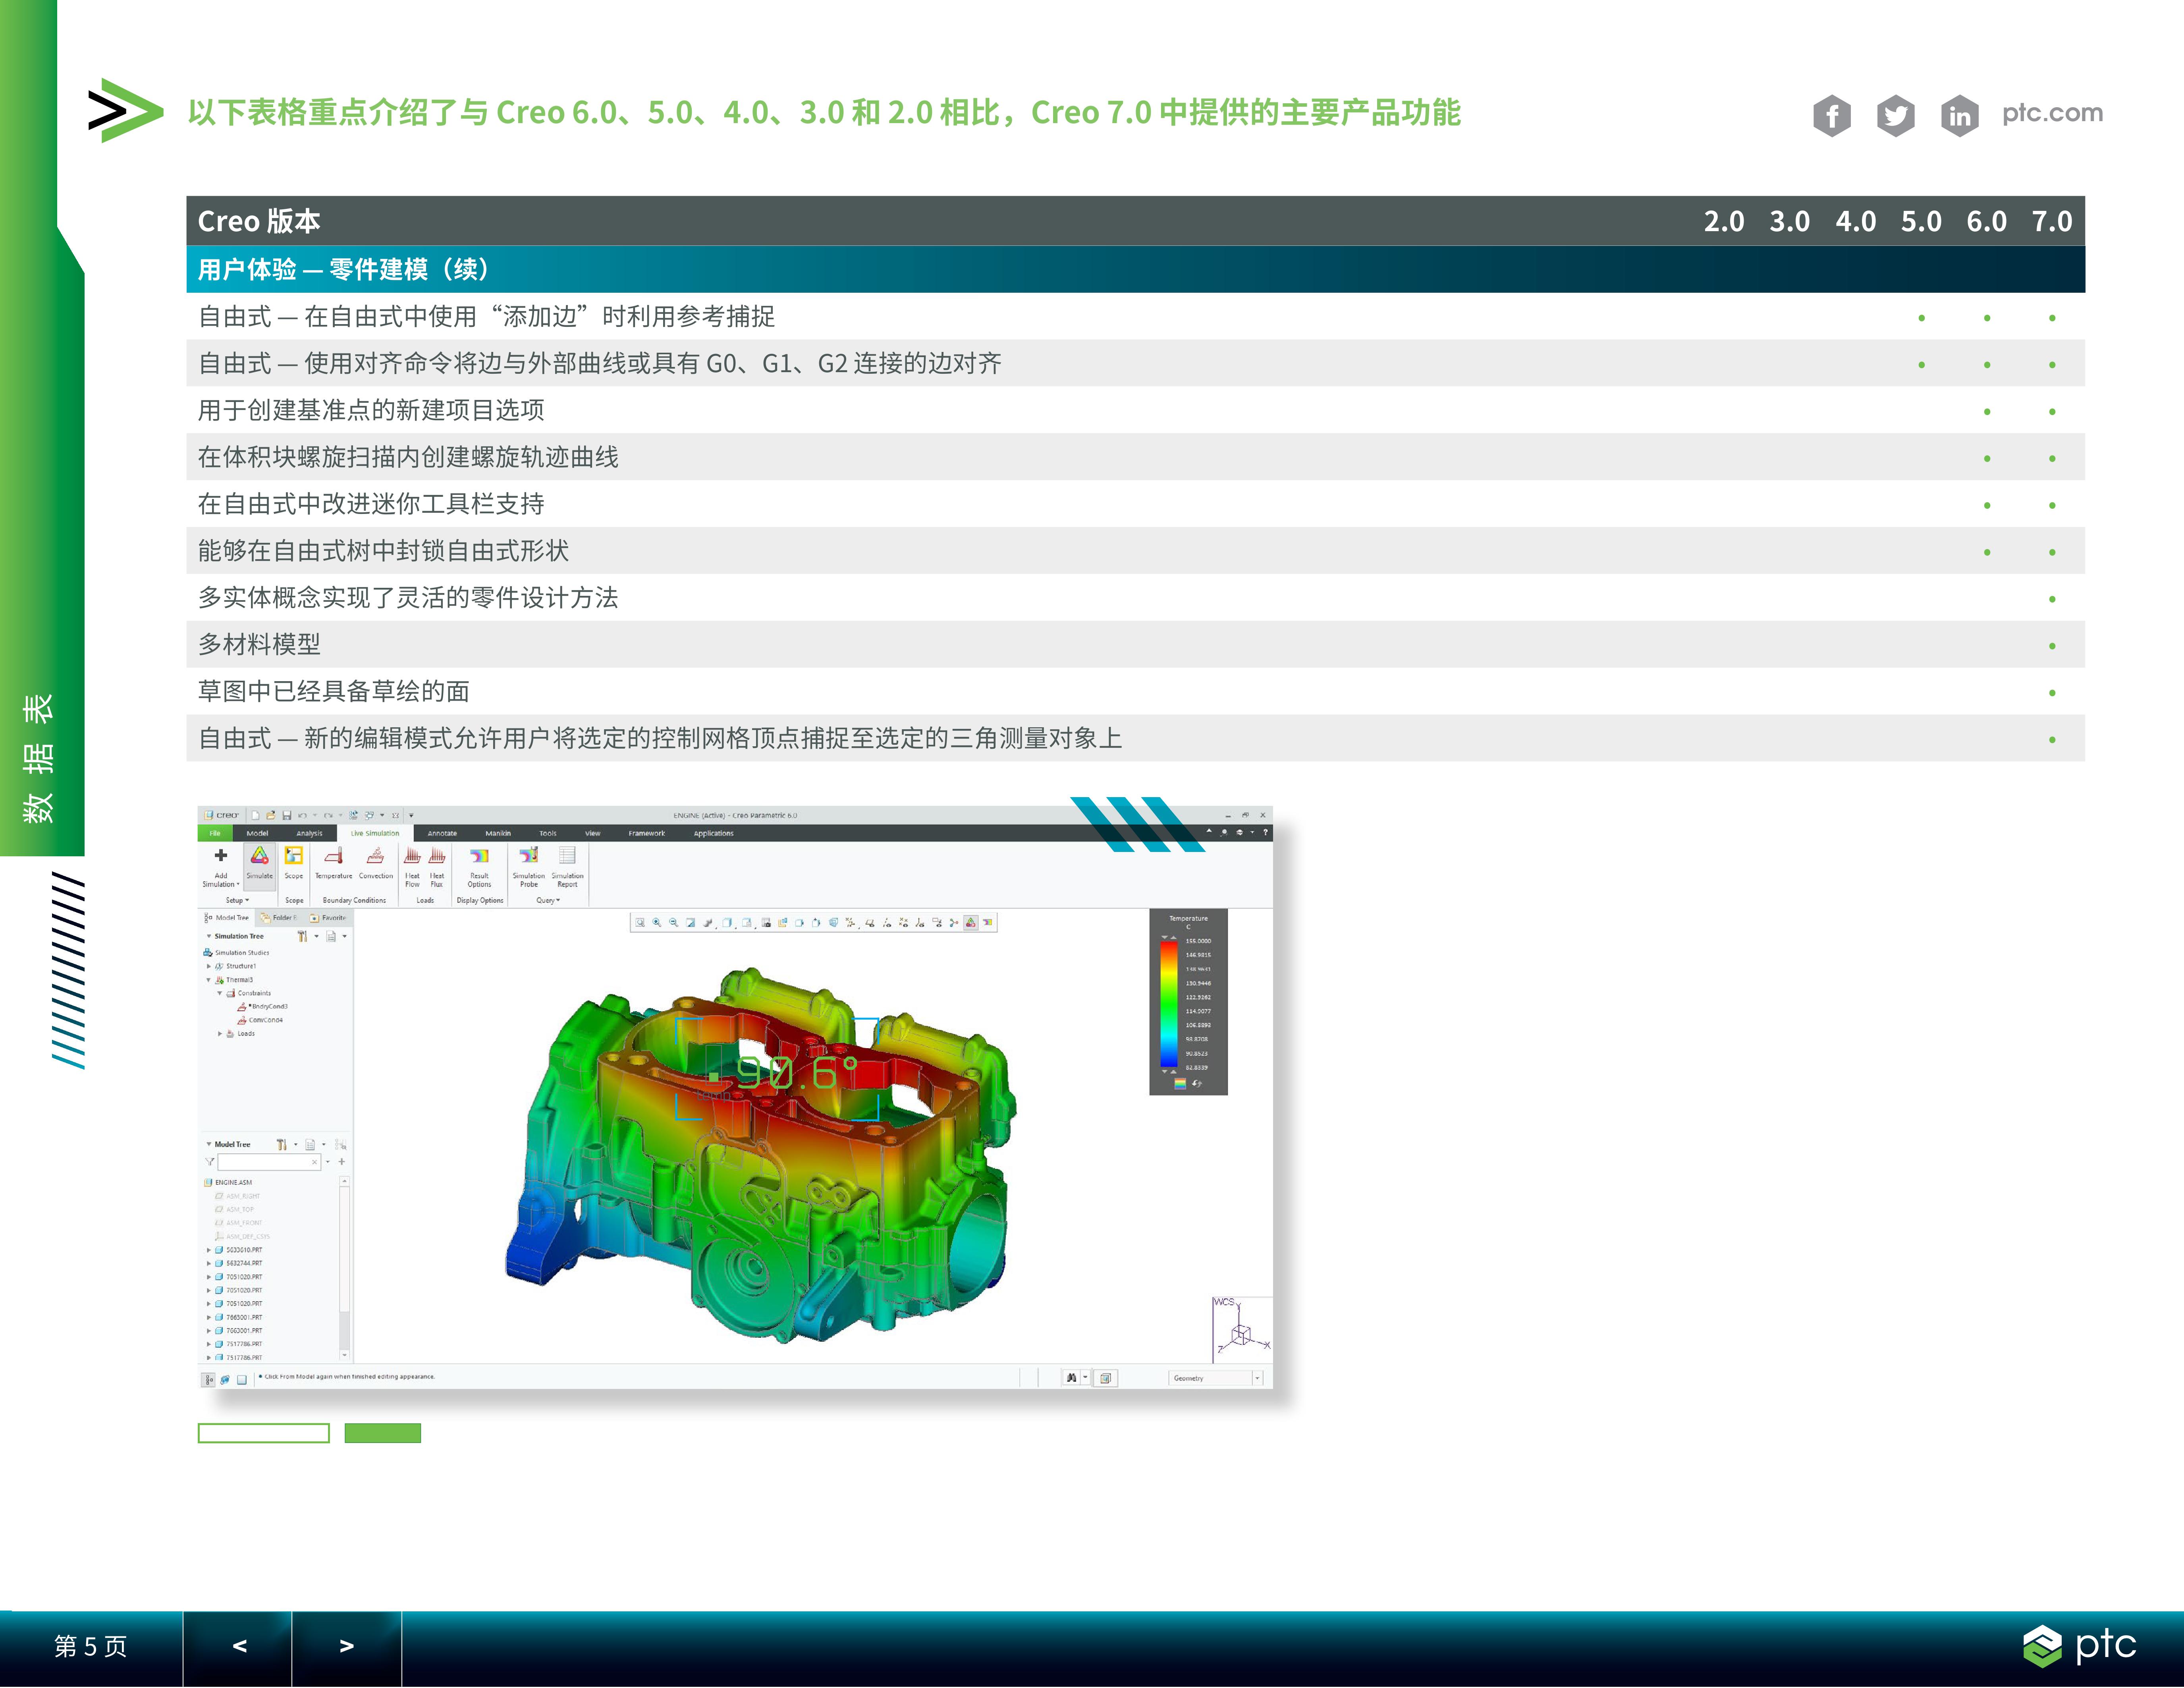Collapse the Simulation Tree section
Screen dimensions: 2184x1688
tap(208, 936)
